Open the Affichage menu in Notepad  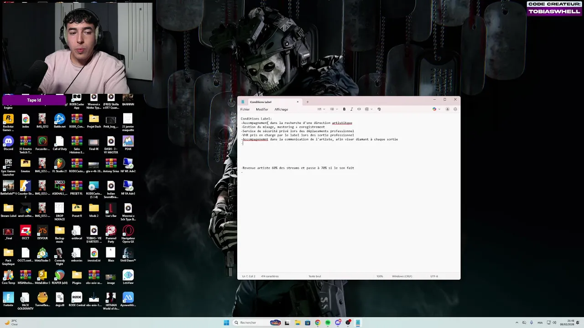[x=281, y=109]
